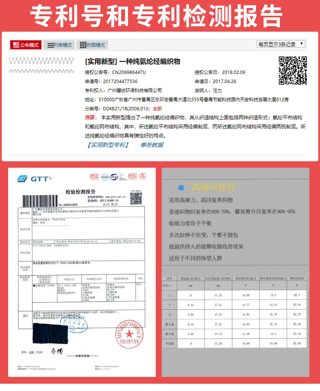Image resolution: width=320 pixels, height=391 pixels.
Task: Click the 地址 address line
Action: (187, 100)
